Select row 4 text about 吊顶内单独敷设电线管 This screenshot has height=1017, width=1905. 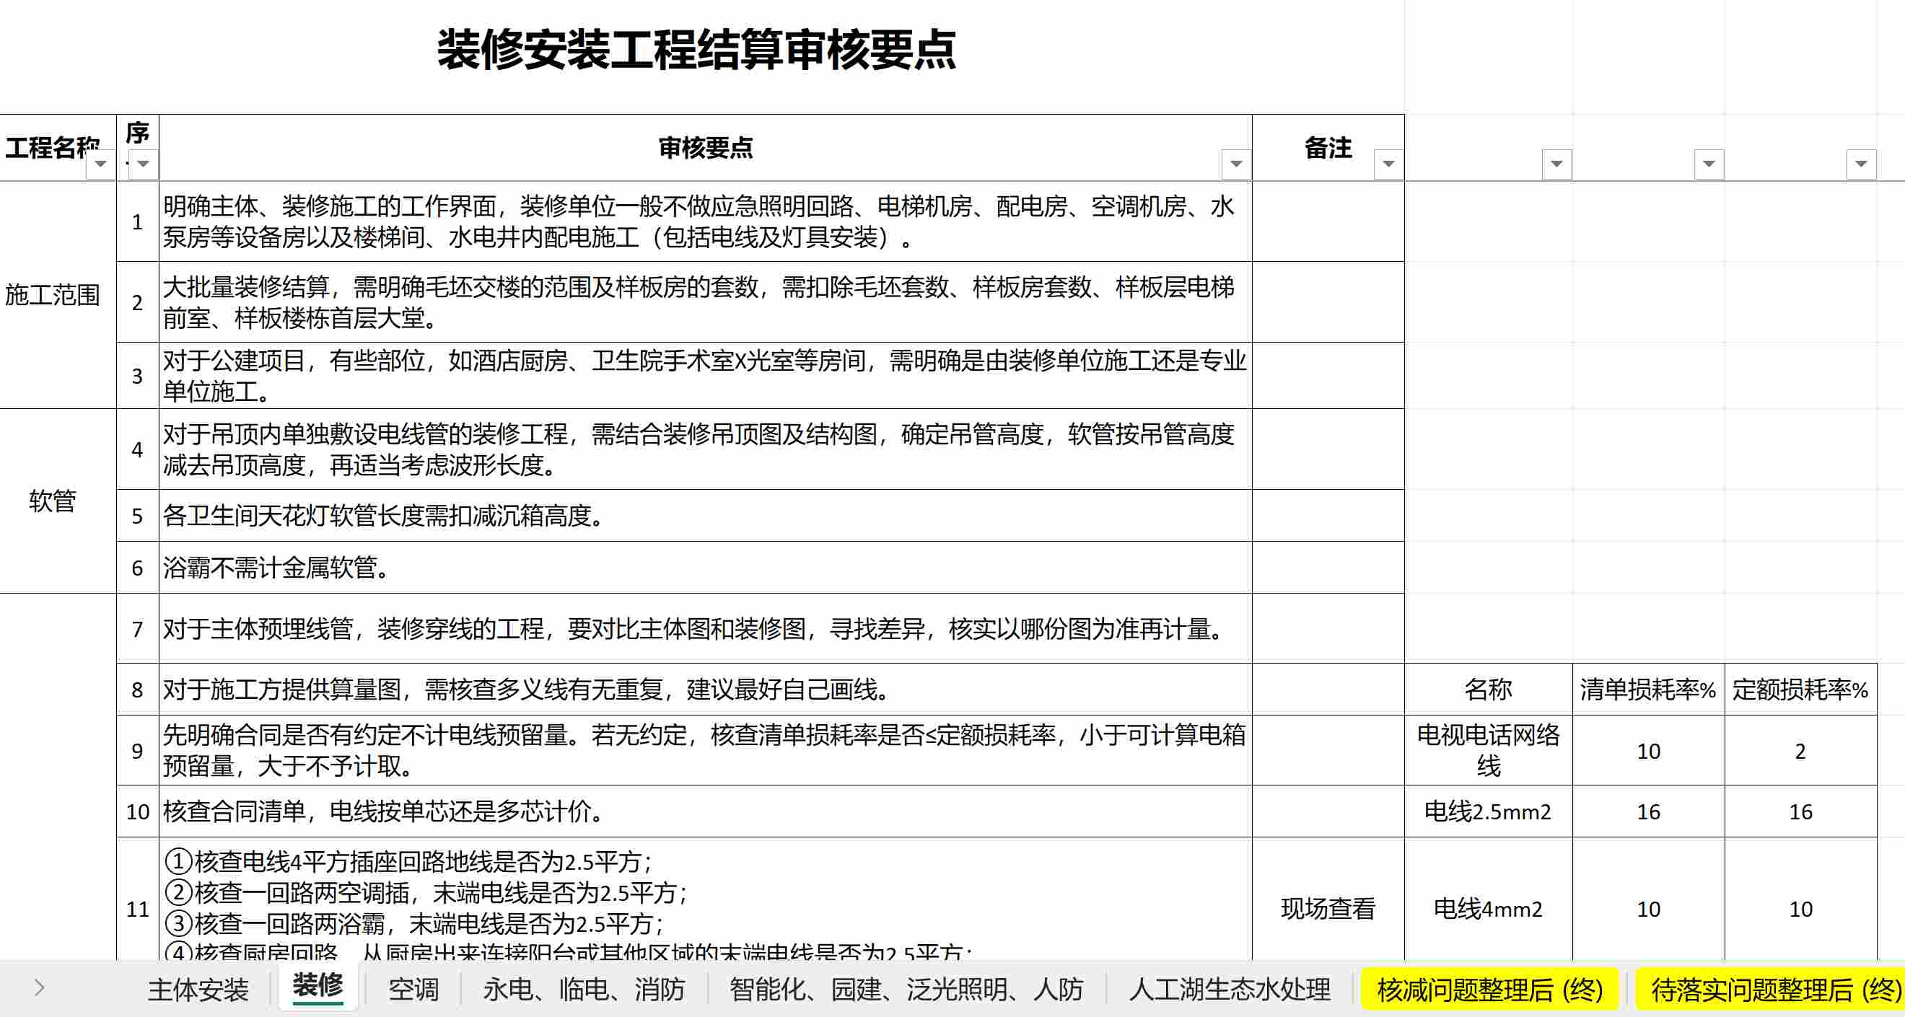pos(706,449)
